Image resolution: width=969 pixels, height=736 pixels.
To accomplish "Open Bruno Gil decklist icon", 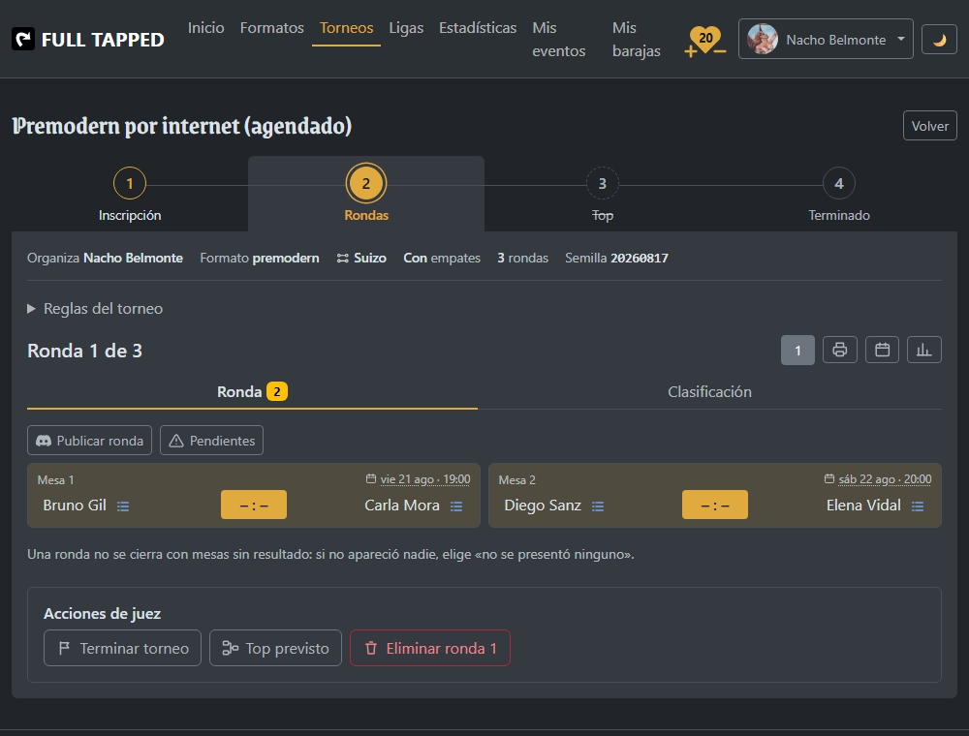I will (x=123, y=506).
